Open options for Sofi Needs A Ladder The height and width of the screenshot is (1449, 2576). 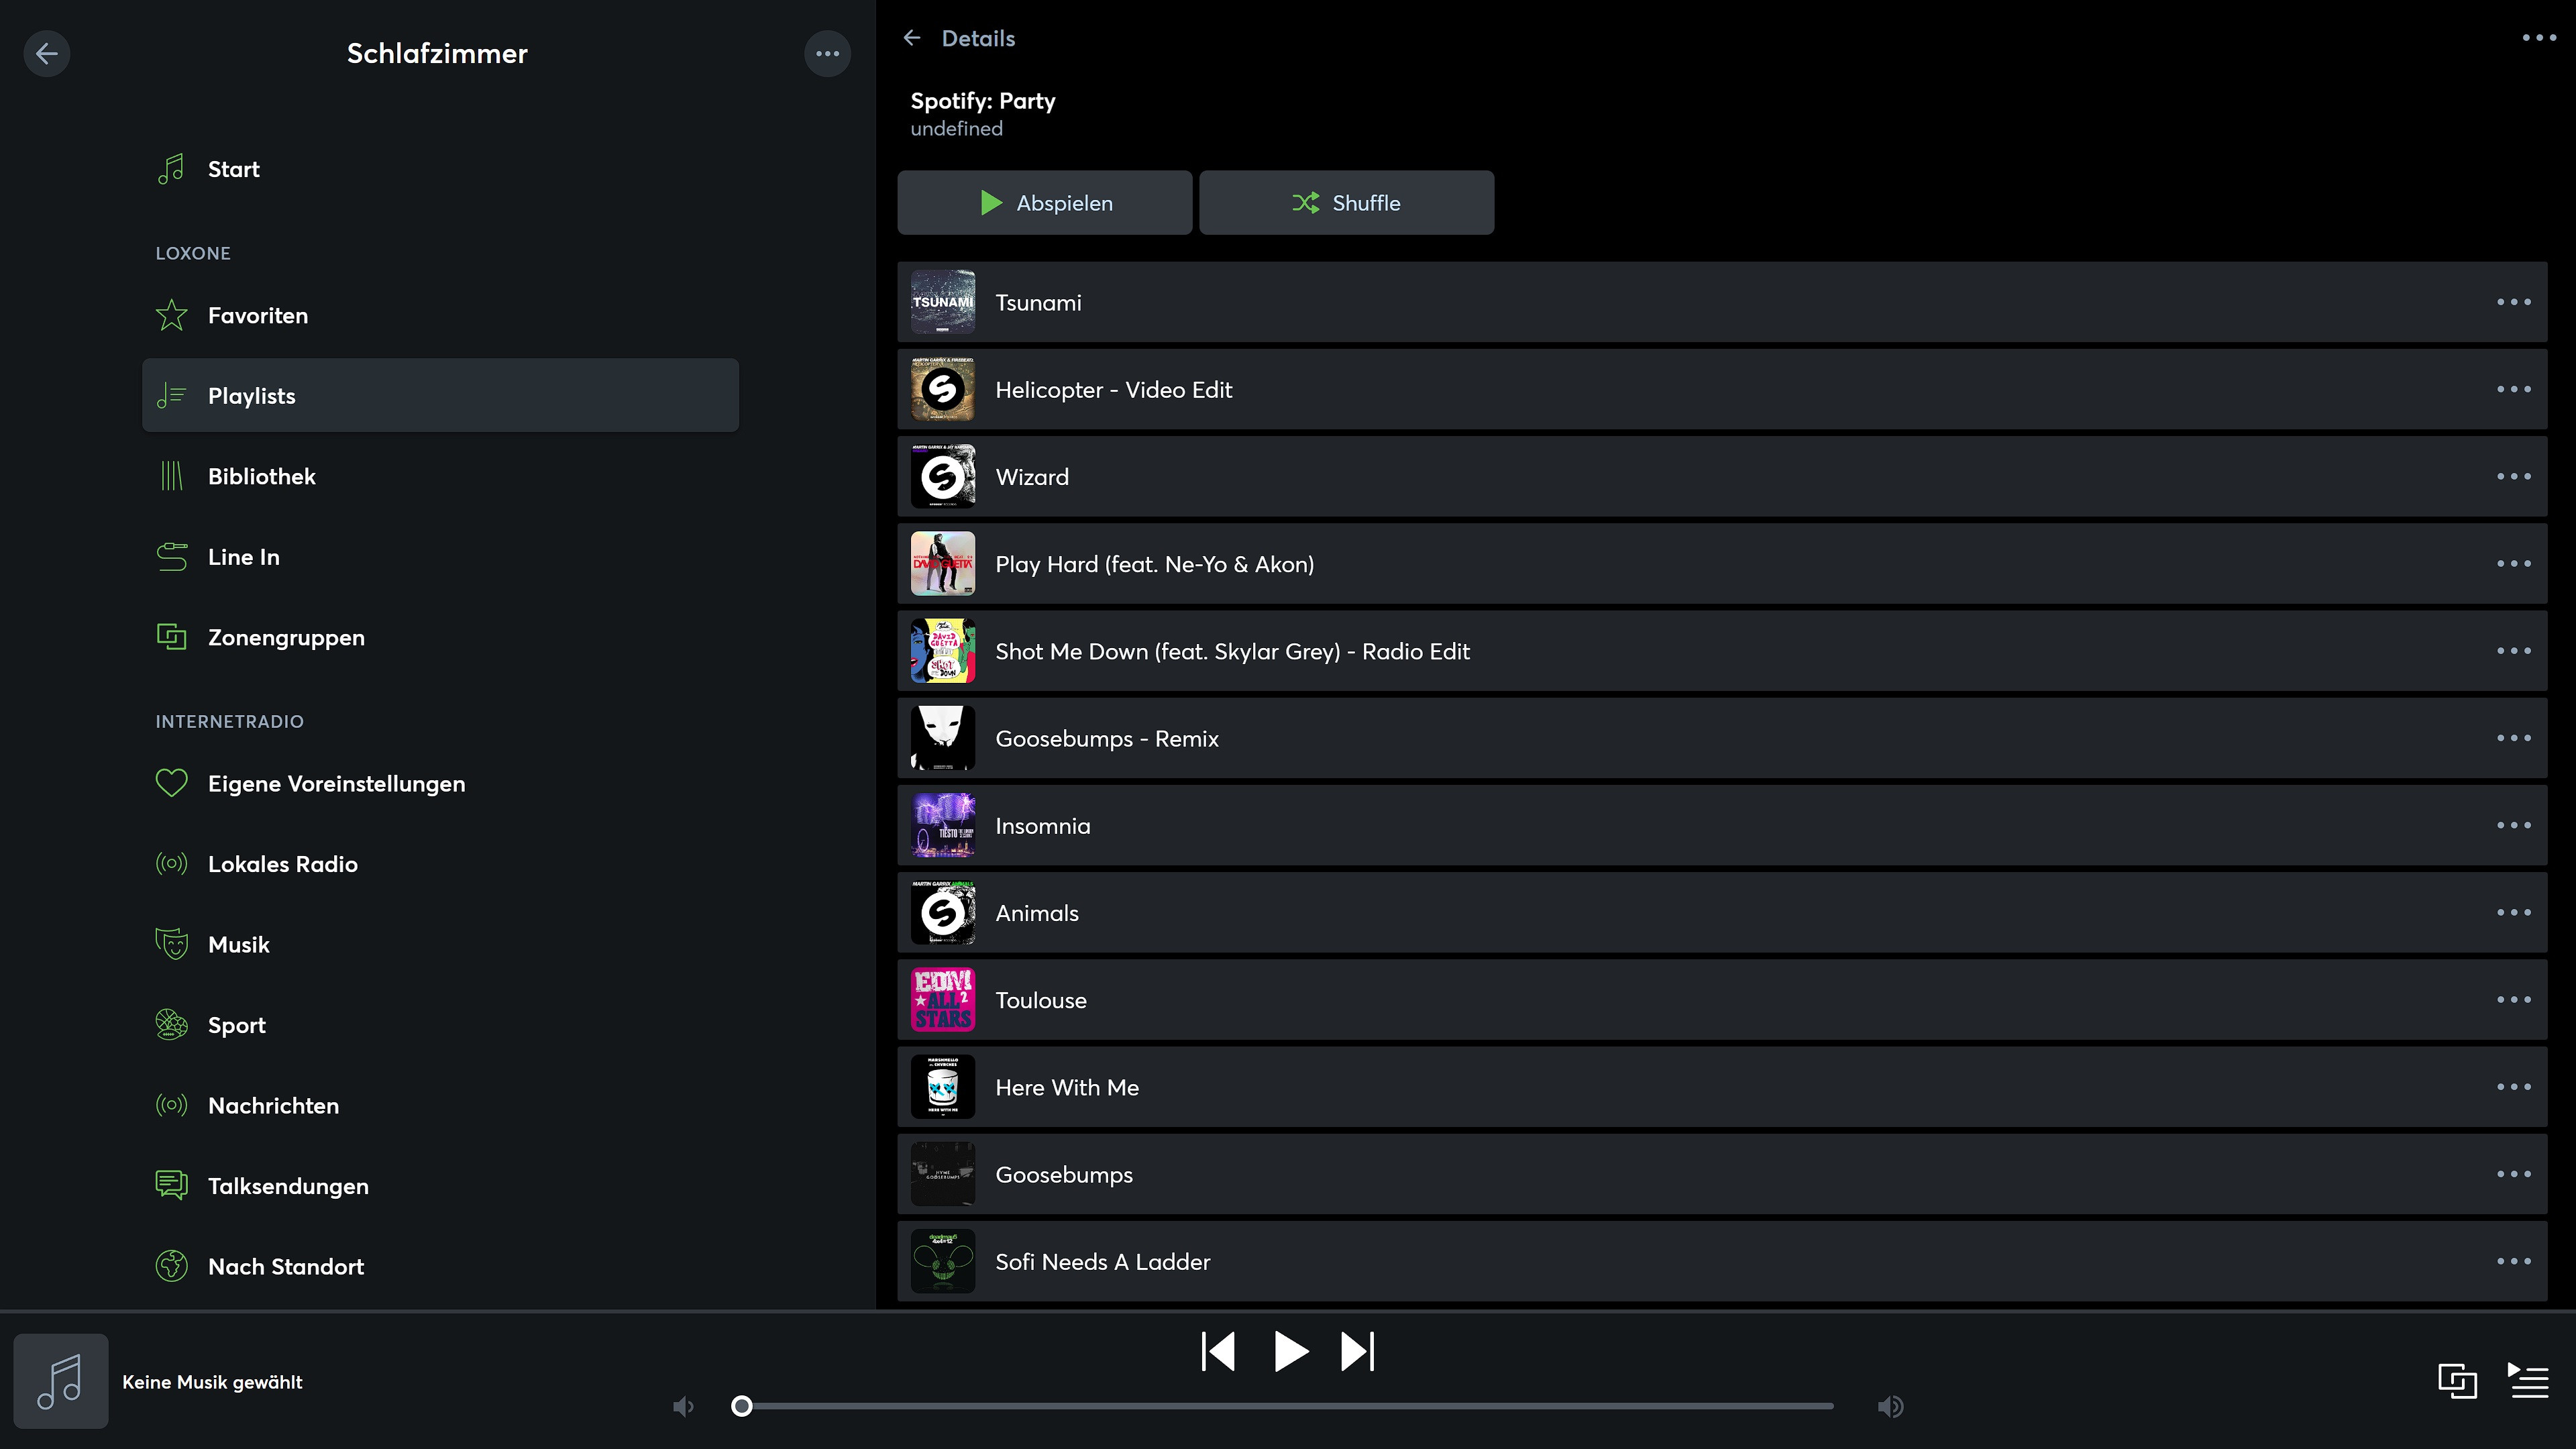coord(2513,1261)
